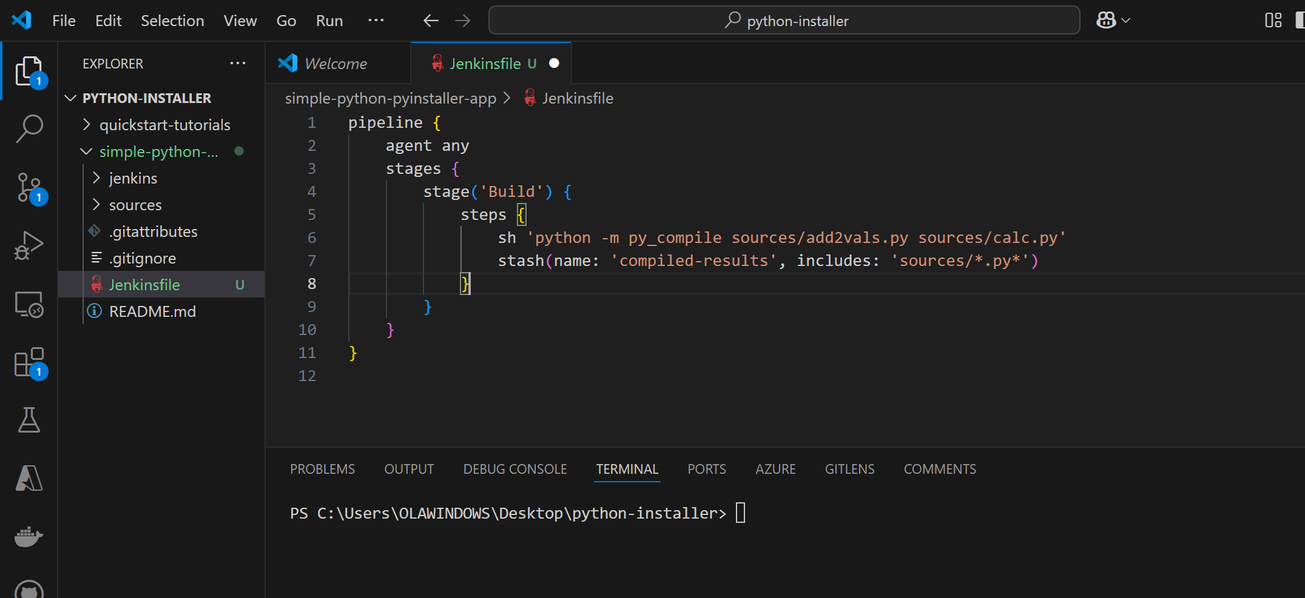Click the VS Code logo icon
This screenshot has width=1305, height=598.
(x=21, y=21)
